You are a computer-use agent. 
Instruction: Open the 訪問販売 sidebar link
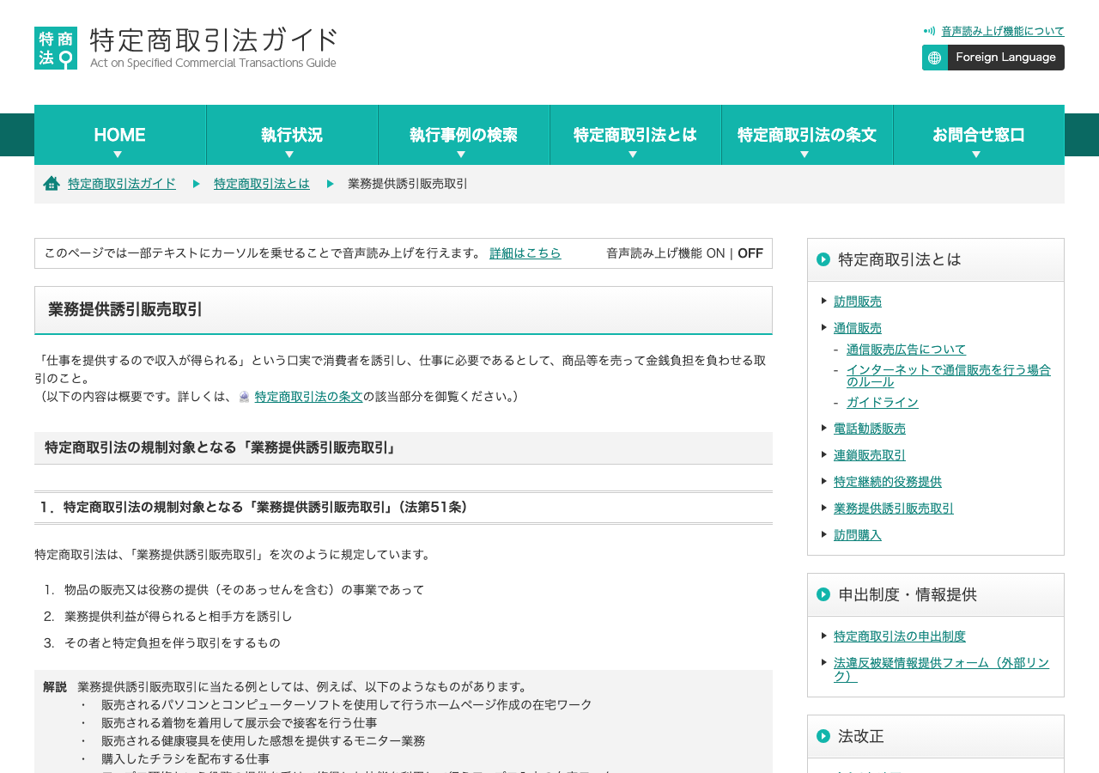(x=858, y=301)
